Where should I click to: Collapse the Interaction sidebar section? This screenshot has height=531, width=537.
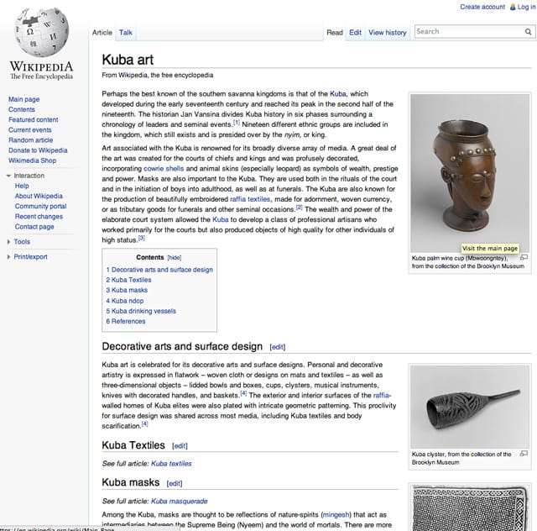click(8, 176)
